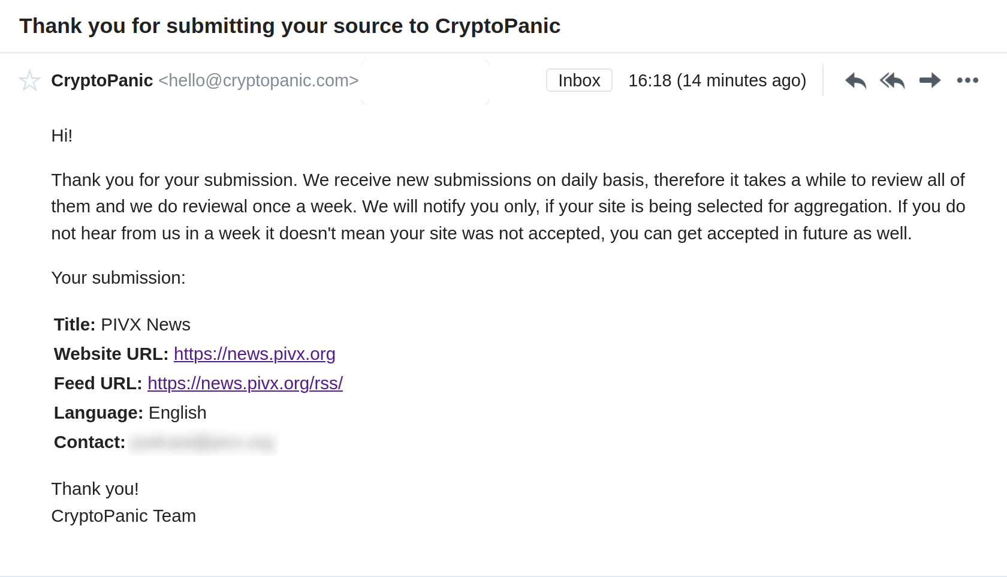The width and height of the screenshot is (1007, 577).
Task: Click the Reply all double-arrow icon
Action: pos(892,80)
